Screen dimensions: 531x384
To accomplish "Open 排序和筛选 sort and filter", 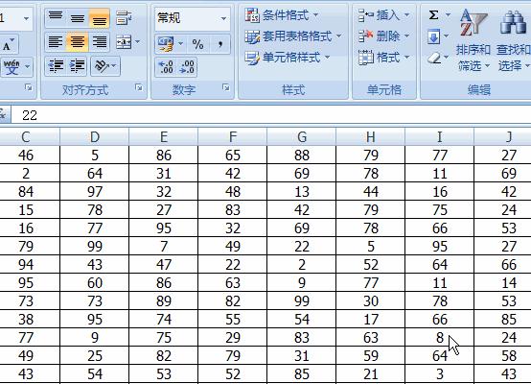I will click(473, 40).
